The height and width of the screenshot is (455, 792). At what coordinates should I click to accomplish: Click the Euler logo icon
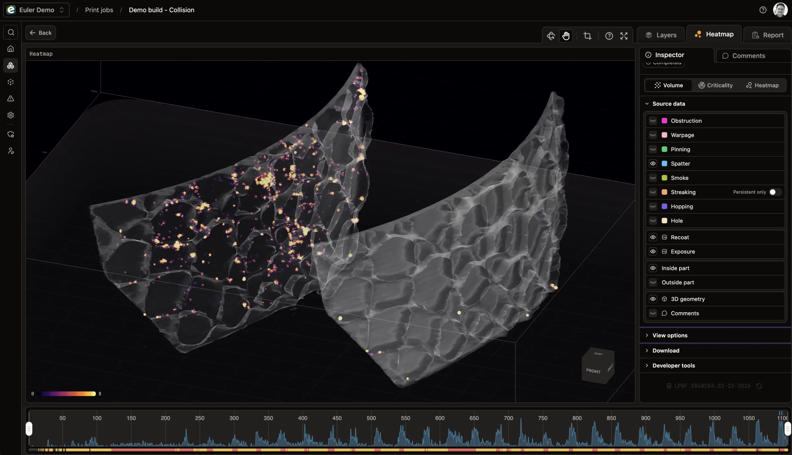(11, 10)
